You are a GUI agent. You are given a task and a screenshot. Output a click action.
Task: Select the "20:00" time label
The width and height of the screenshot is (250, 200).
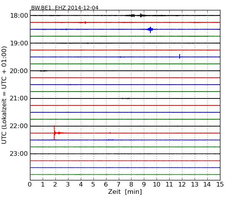point(19,71)
